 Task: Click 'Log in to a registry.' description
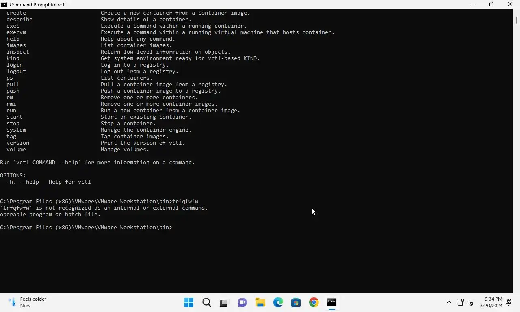(x=135, y=65)
